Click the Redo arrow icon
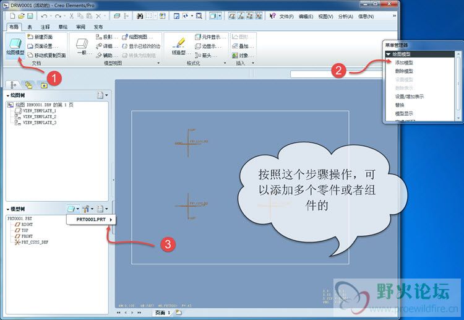 tap(58, 16)
